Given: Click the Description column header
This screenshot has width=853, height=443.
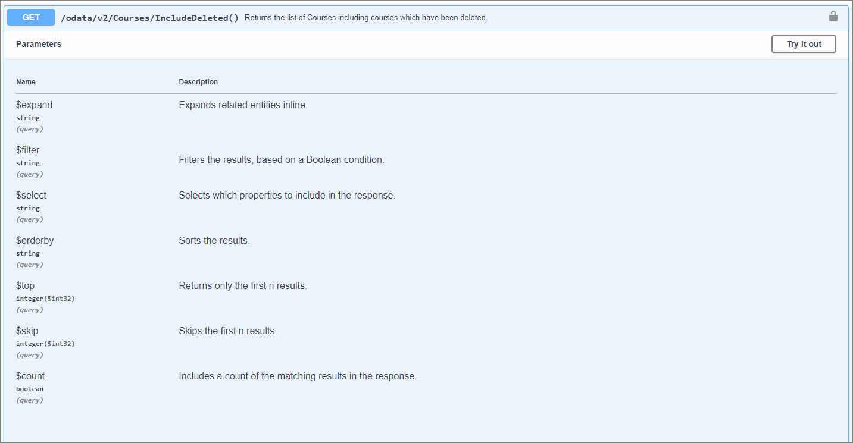Looking at the screenshot, I should (198, 82).
